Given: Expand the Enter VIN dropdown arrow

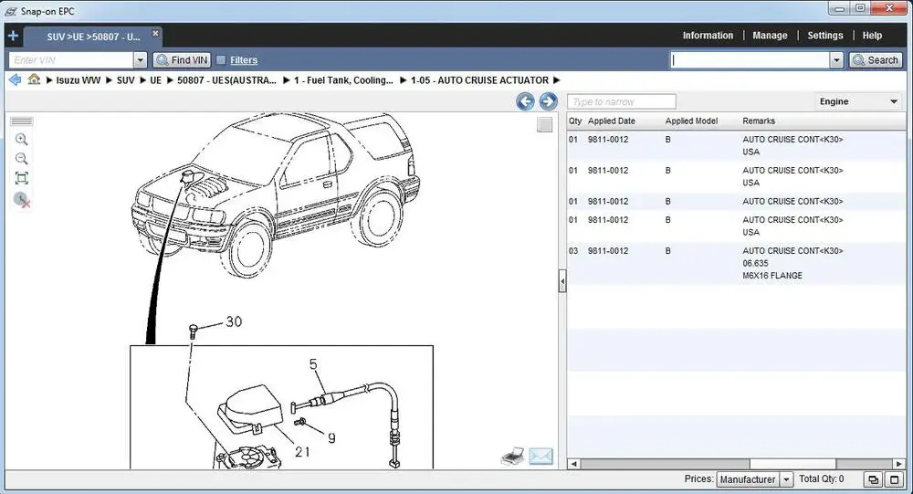Looking at the screenshot, I should click(140, 60).
